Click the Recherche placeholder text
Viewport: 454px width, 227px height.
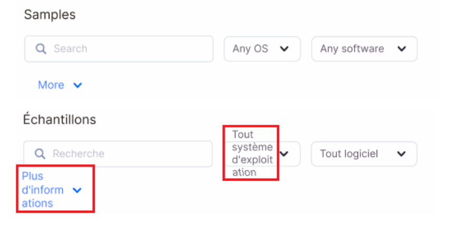(78, 154)
